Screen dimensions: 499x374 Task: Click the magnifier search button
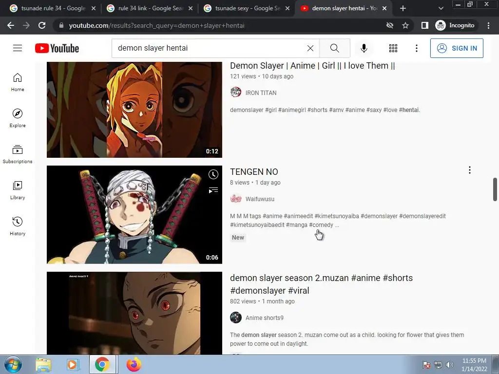pos(334,48)
